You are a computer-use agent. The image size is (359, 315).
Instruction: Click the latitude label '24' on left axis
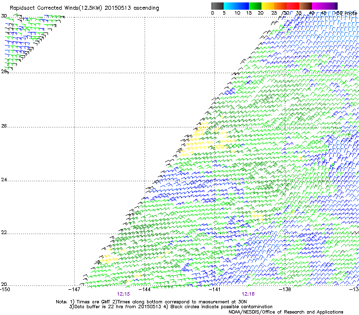point(4,180)
